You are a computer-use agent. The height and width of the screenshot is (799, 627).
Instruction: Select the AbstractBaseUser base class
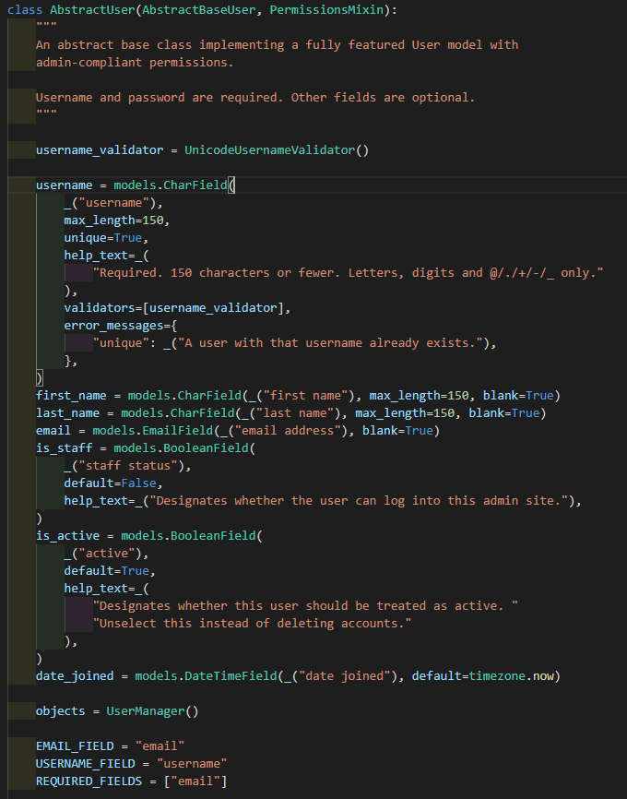pyautogui.click(x=198, y=9)
